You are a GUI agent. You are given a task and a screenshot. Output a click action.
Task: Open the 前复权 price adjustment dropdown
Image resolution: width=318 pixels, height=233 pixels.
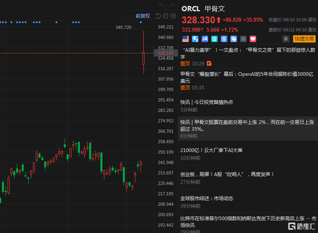coord(143,16)
